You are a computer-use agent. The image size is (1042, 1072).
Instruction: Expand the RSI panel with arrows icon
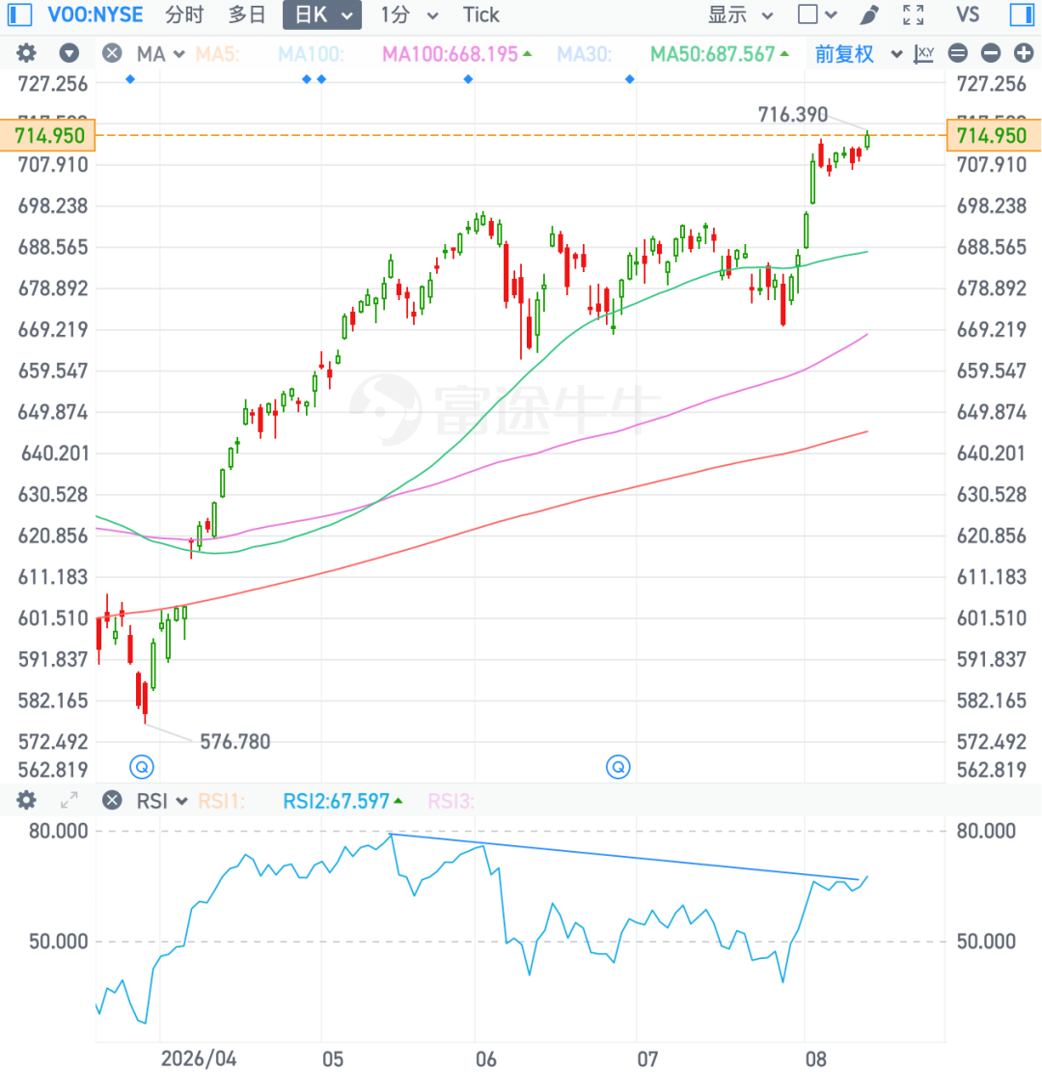coord(69,800)
